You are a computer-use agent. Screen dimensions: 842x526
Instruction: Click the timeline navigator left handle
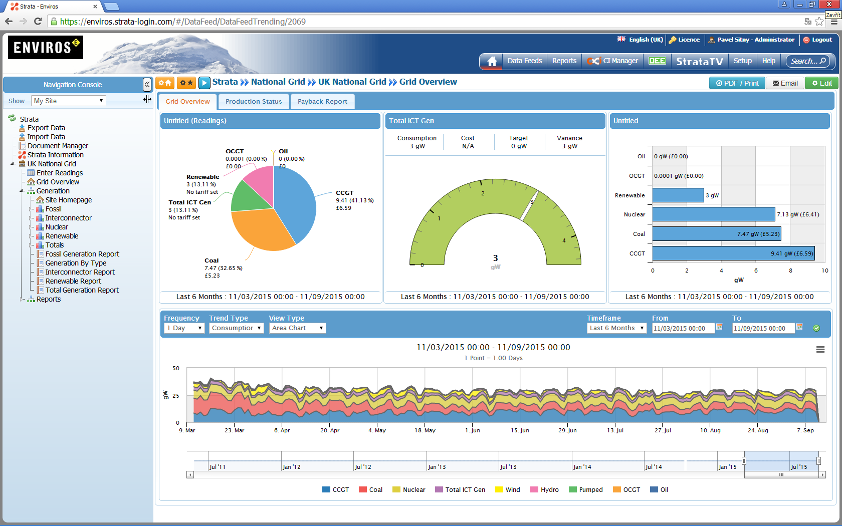pos(744,461)
